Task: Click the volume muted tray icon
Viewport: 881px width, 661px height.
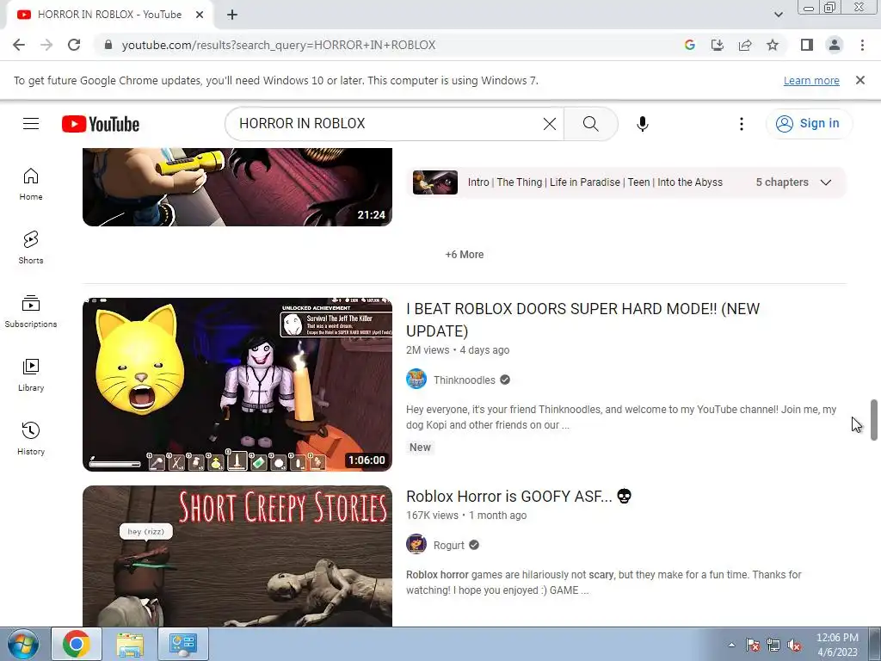Action: (x=794, y=646)
